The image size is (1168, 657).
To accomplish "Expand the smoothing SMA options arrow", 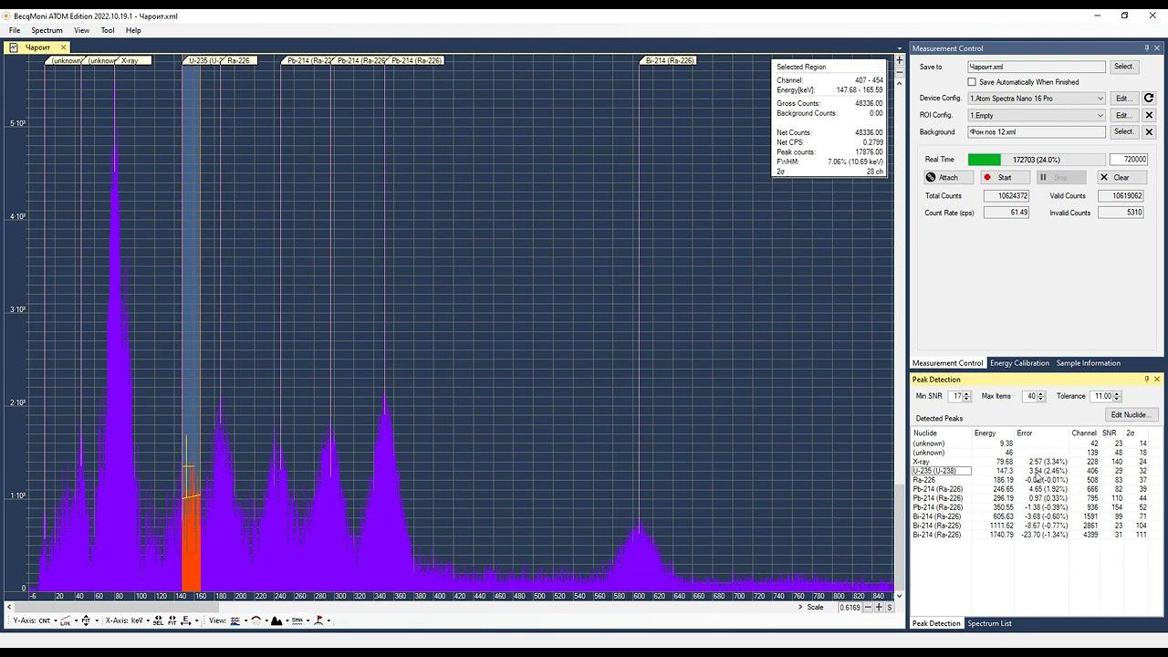I will [x=308, y=621].
